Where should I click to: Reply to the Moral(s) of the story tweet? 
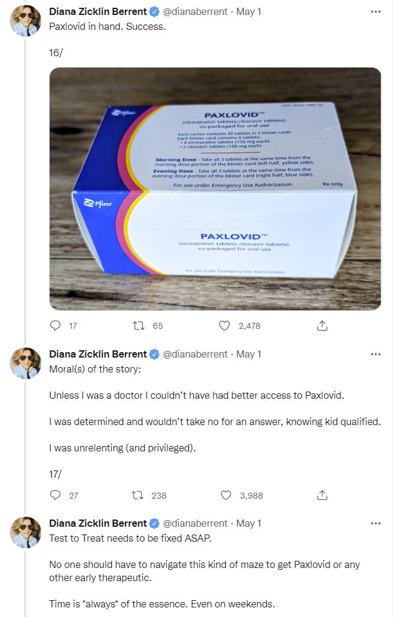click(56, 495)
